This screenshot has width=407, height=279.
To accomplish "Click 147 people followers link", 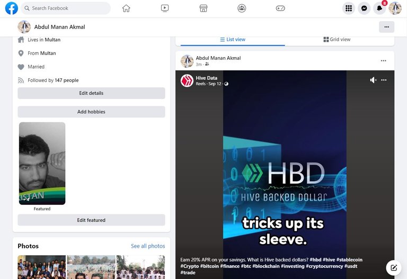I will [x=67, y=80].
